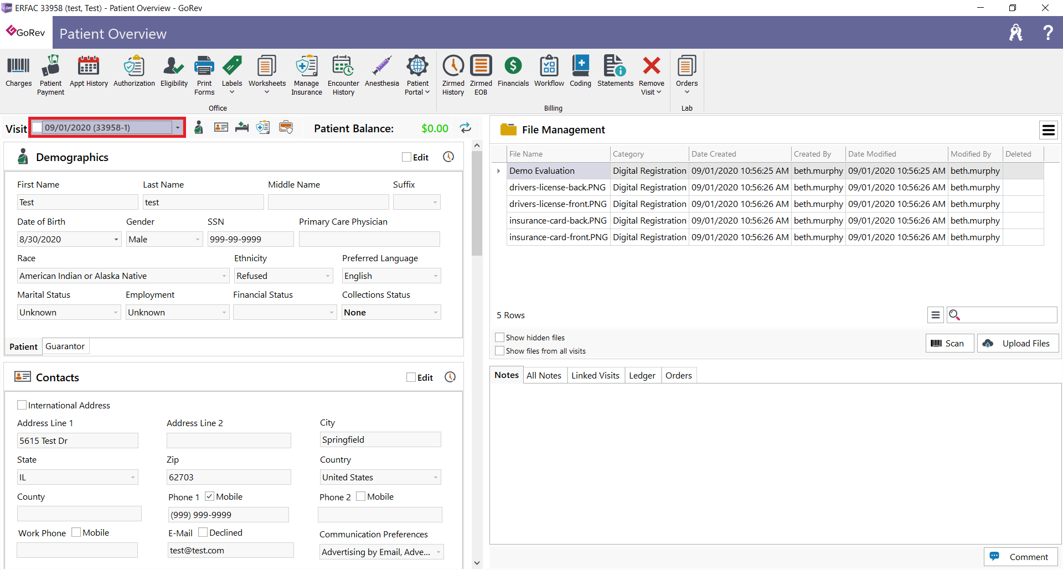Open the Lab Orders menu
The height and width of the screenshot is (570, 1063).
tap(687, 75)
